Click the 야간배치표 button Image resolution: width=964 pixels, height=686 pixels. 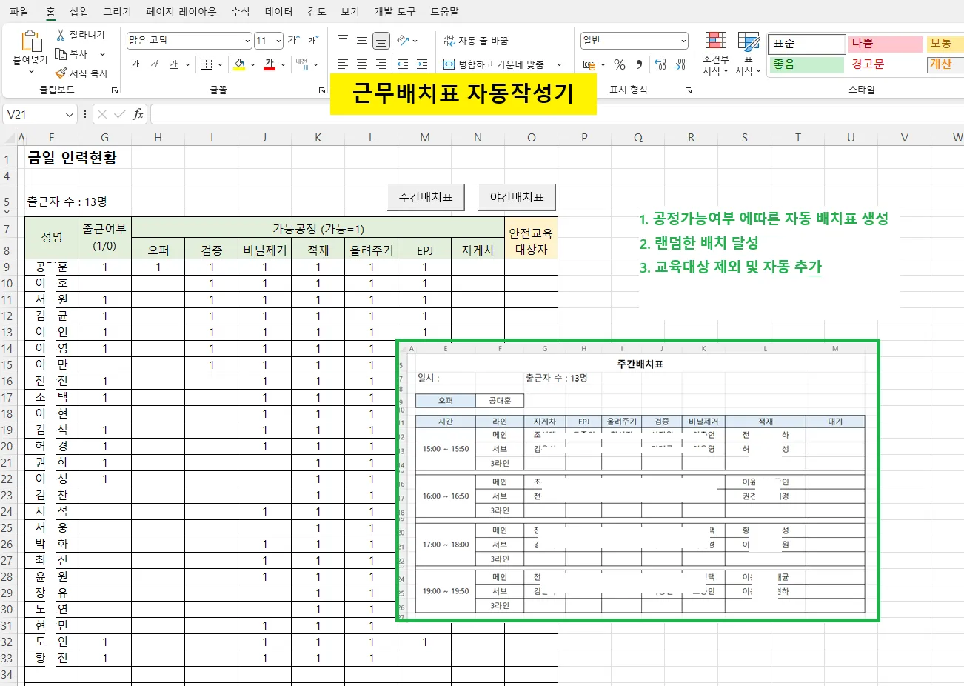coord(517,198)
